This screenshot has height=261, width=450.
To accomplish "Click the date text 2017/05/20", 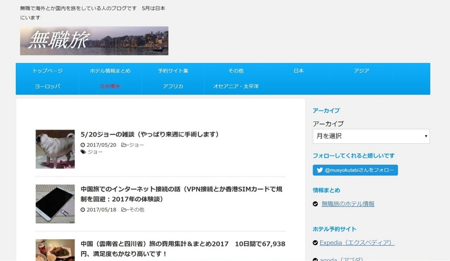I will (x=102, y=145).
